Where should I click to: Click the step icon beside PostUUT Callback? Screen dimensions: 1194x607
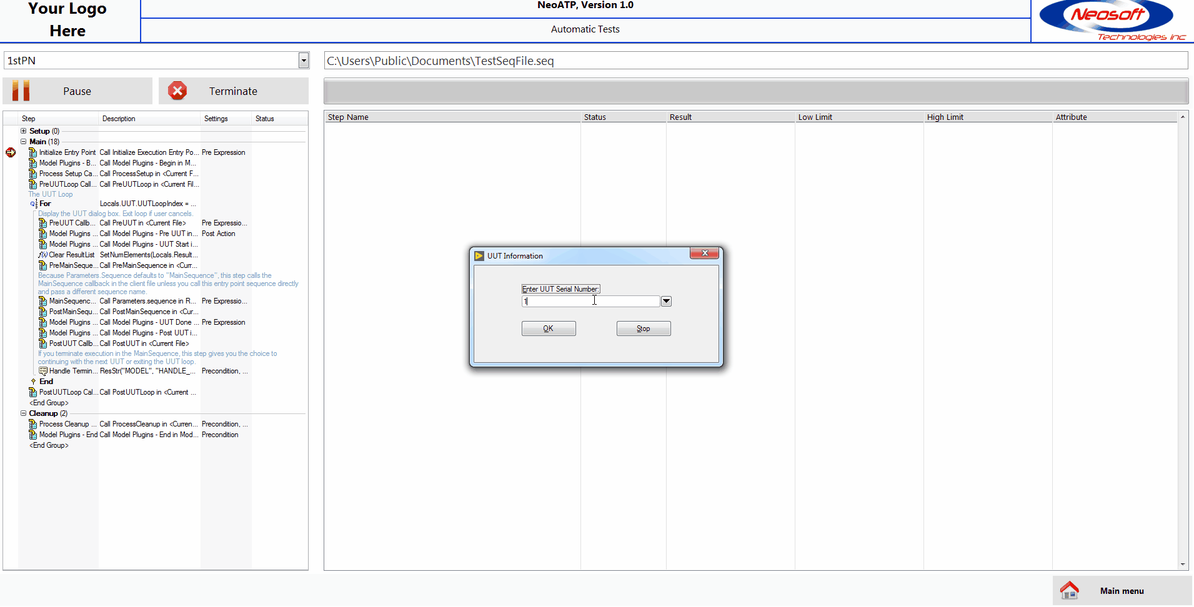coord(42,343)
